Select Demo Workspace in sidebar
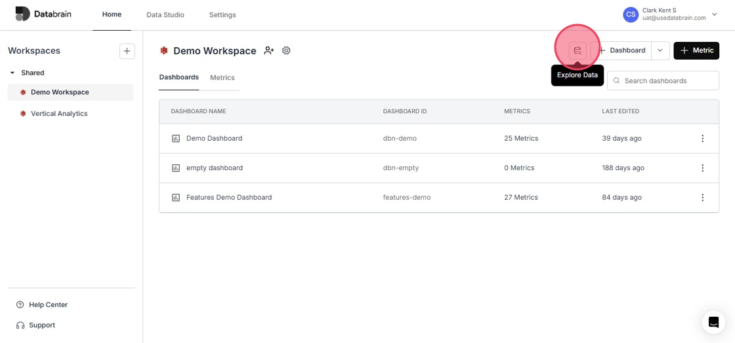Screen dimensions: 735x343 click(x=70, y=92)
